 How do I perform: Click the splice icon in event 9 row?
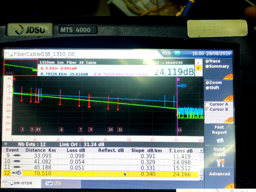(17, 155)
